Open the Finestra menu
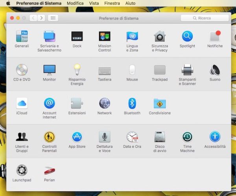Viewport: 236px width, 196px height. point(112,3)
